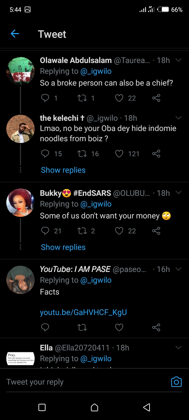This screenshot has height=420, width=189.
Task: Tap the back arrow in Tweet header
Action: tap(15, 34)
